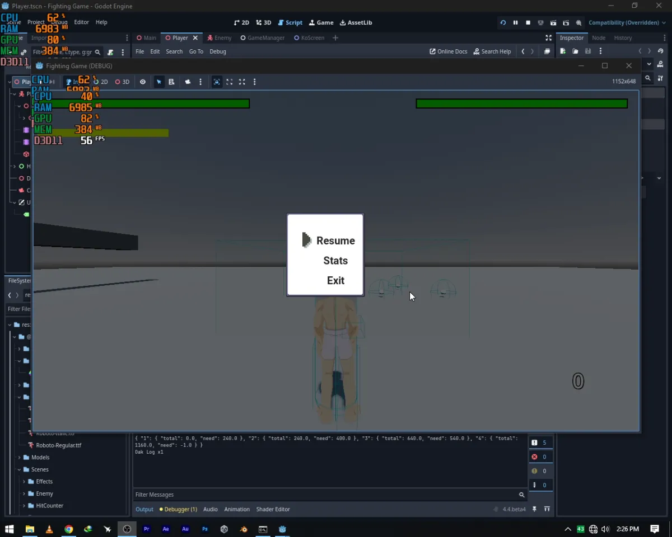Image resolution: width=672 pixels, height=537 pixels.
Task: Click the Filter Messages input field
Action: [x=330, y=494]
